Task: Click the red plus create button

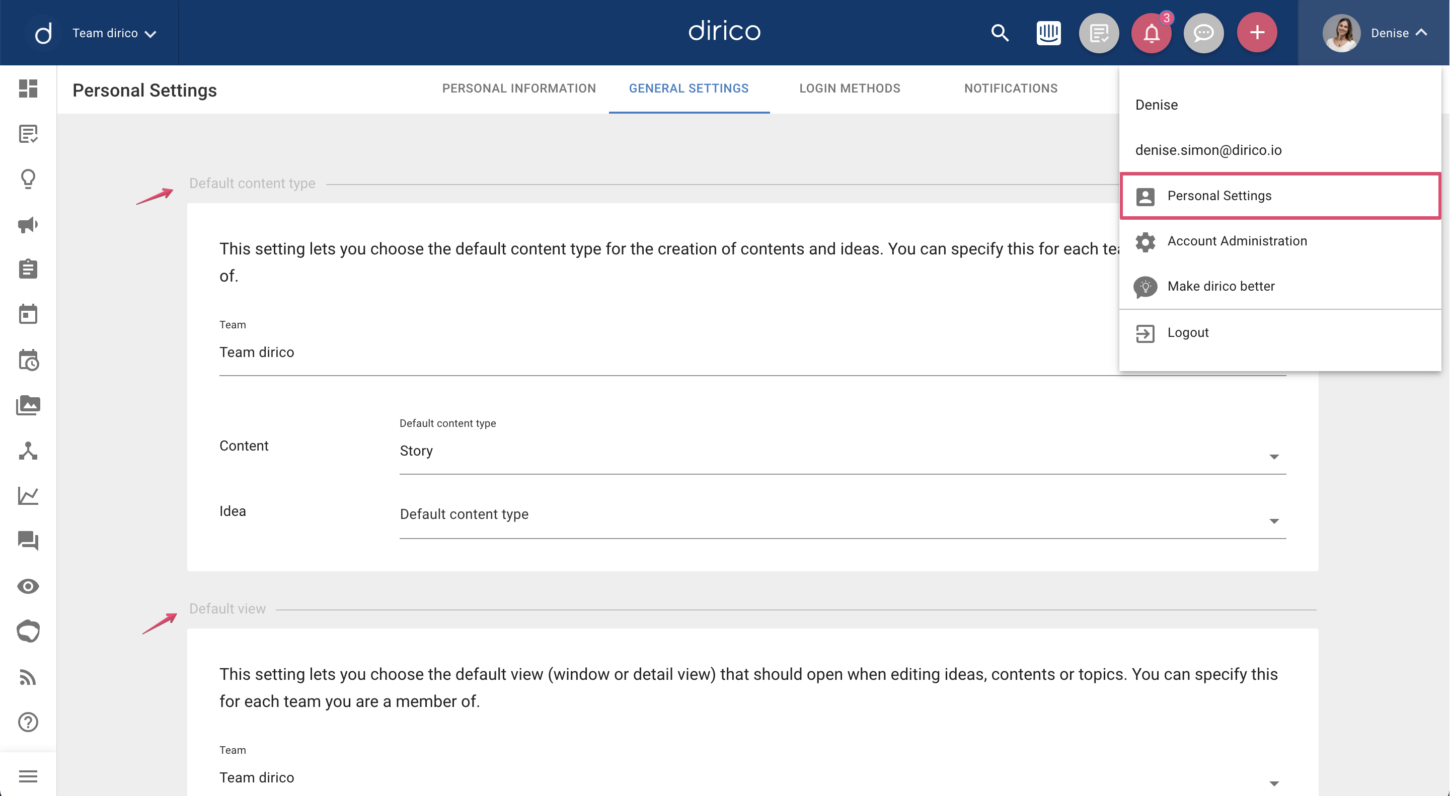Action: click(x=1257, y=33)
